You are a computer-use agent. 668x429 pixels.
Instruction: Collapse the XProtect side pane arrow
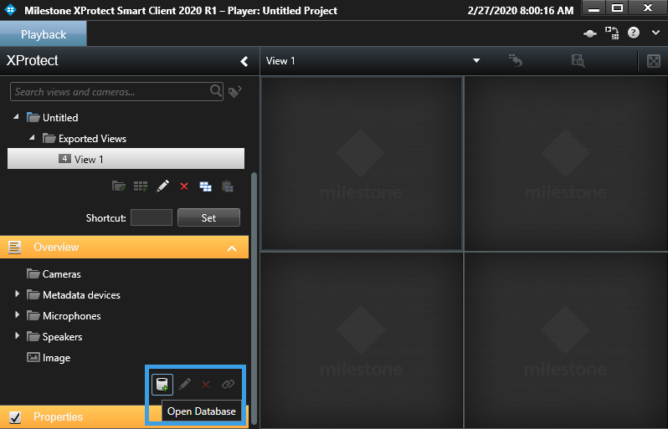[x=244, y=61]
